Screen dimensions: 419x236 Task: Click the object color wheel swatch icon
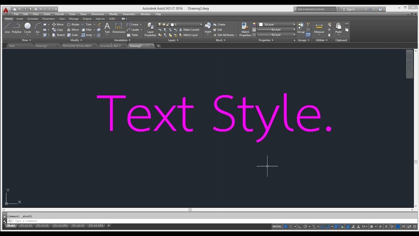pos(254,24)
